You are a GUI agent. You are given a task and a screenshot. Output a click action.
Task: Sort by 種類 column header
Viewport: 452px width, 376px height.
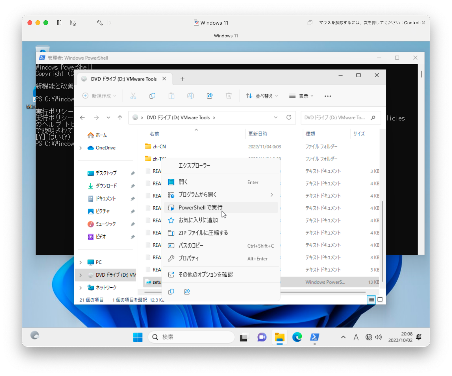point(310,134)
